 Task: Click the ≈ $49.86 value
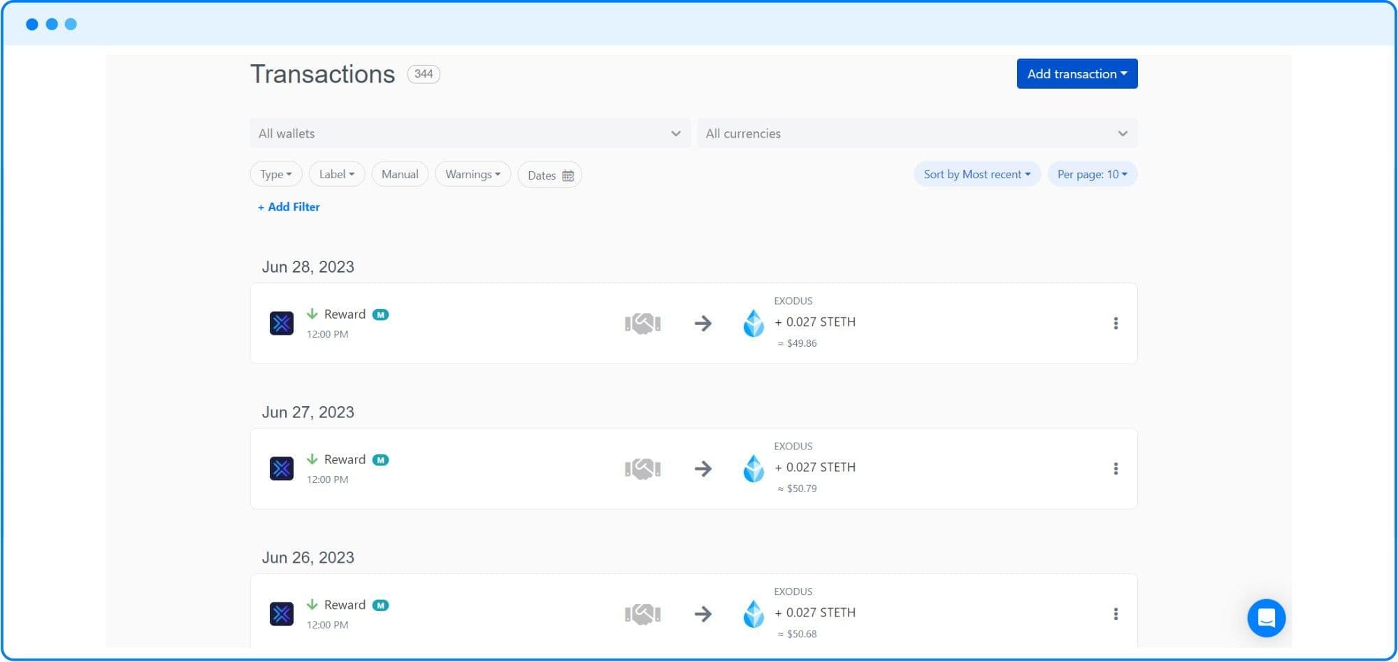click(797, 343)
